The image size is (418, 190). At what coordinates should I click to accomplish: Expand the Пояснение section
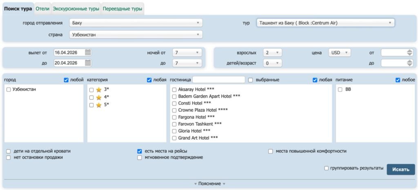pos(209,184)
